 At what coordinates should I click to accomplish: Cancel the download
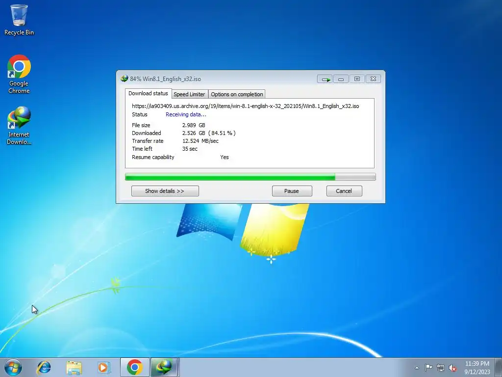pos(344,191)
